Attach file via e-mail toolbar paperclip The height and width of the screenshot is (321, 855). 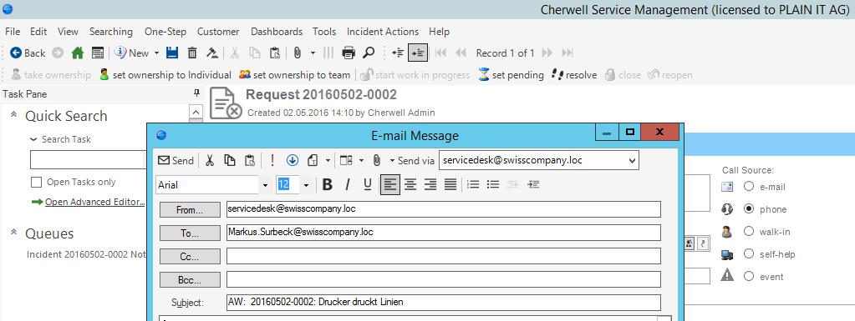[377, 160]
